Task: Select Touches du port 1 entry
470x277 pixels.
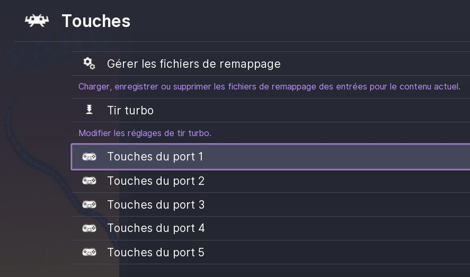Action: tap(155, 157)
